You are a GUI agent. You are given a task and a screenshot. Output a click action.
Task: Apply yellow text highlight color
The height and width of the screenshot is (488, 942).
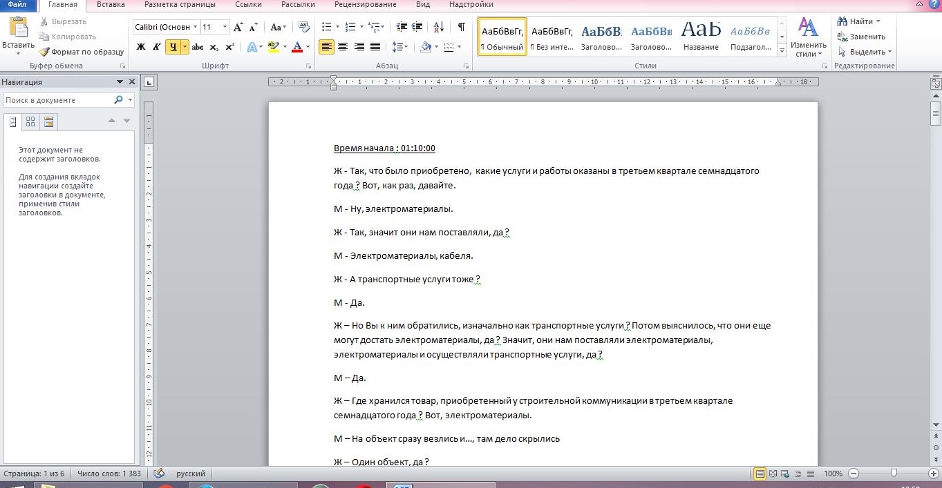pos(272,47)
